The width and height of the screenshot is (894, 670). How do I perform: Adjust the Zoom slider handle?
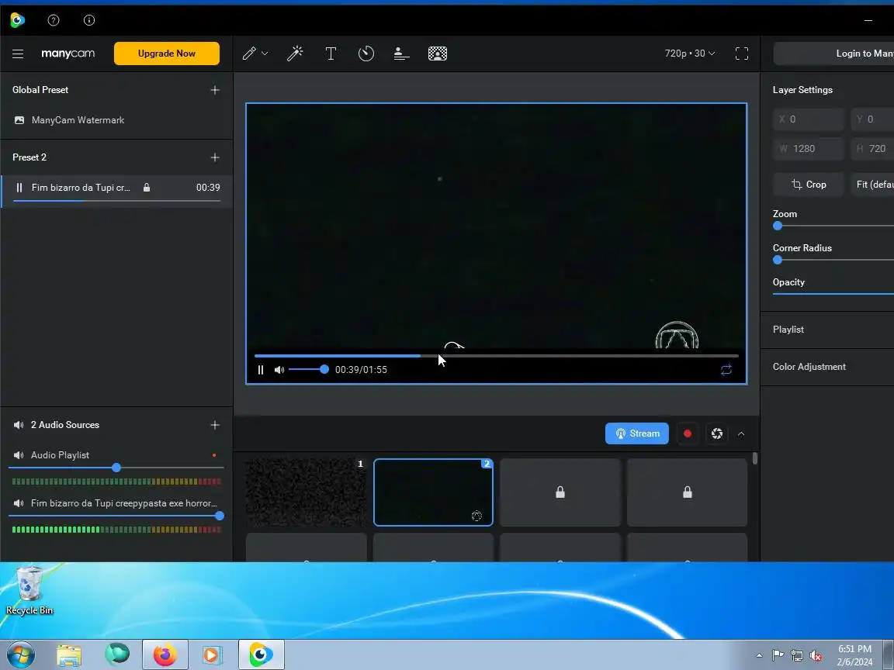(777, 226)
